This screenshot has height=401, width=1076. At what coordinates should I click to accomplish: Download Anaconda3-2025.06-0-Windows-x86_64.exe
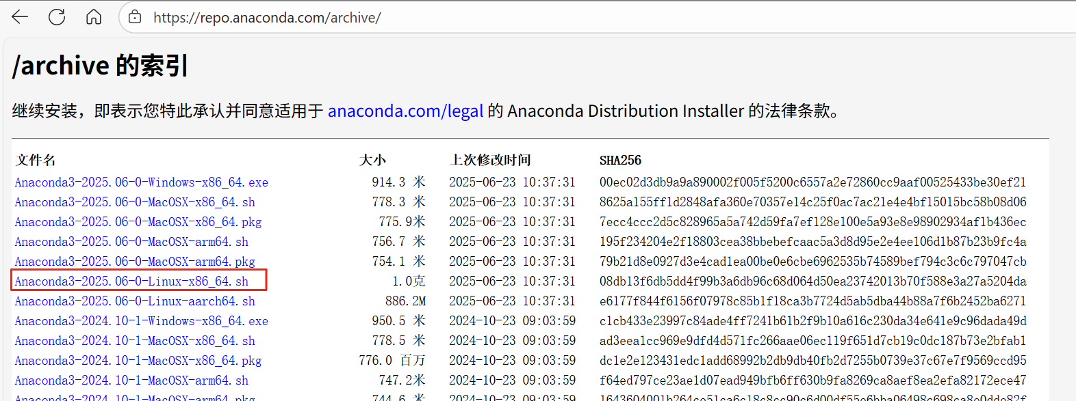click(x=141, y=182)
